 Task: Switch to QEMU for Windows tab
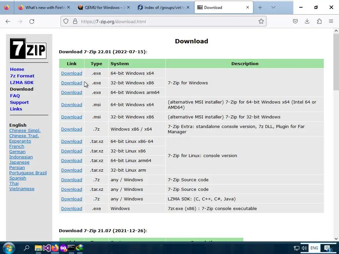pyautogui.click(x=104, y=8)
